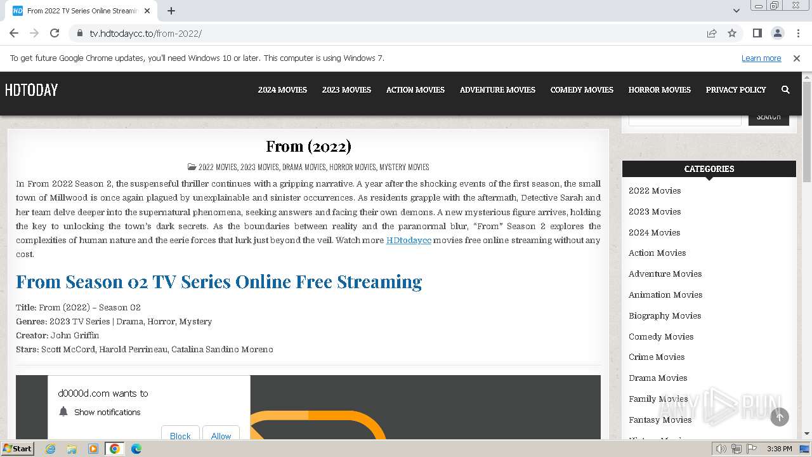Select Action Movies in Categories sidebar
812x457 pixels.
click(657, 253)
